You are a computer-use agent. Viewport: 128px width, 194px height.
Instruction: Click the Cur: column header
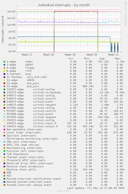(x=72, y=59)
